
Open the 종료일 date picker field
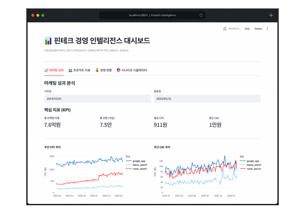coord(207,99)
